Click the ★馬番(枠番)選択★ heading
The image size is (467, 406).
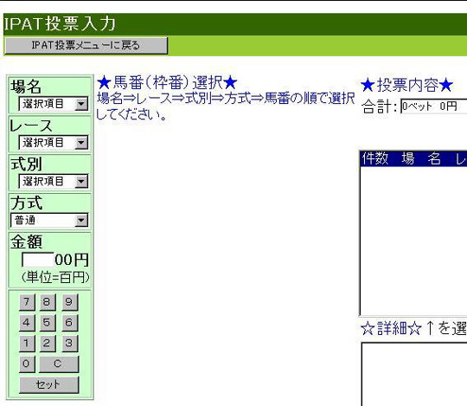click(x=167, y=82)
